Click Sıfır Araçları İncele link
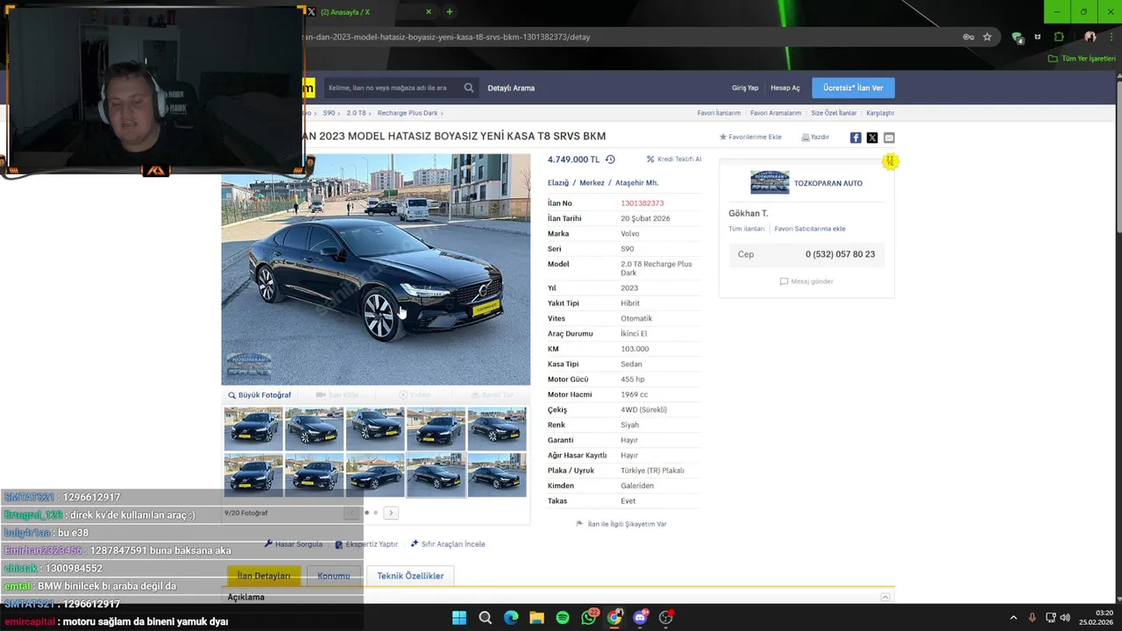Image resolution: width=1122 pixels, height=631 pixels. 448,544
